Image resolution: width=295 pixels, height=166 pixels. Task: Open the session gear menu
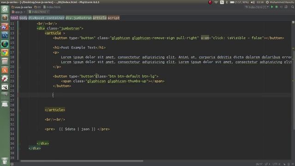(x=267, y=2)
